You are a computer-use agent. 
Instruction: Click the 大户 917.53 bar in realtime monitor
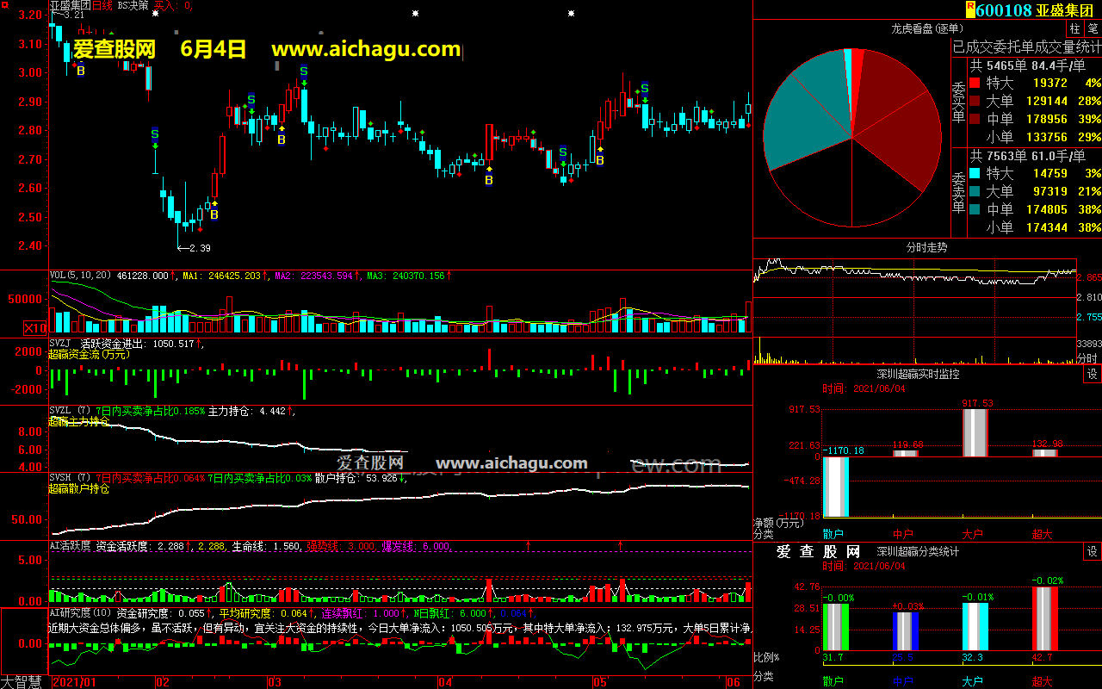[975, 432]
